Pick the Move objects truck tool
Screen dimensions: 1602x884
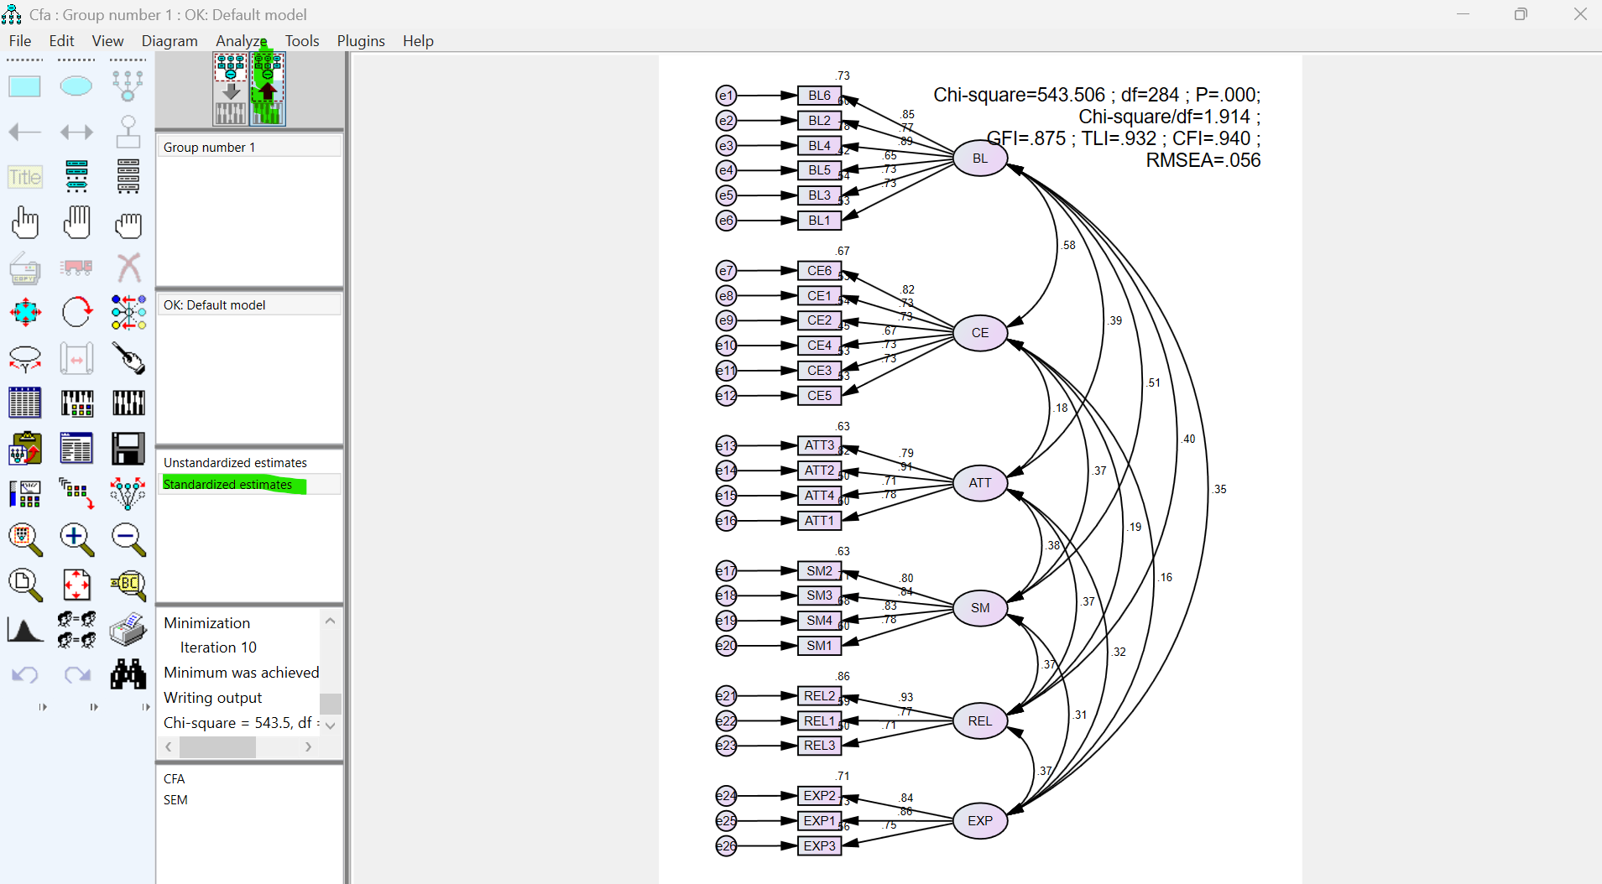pos(76,268)
